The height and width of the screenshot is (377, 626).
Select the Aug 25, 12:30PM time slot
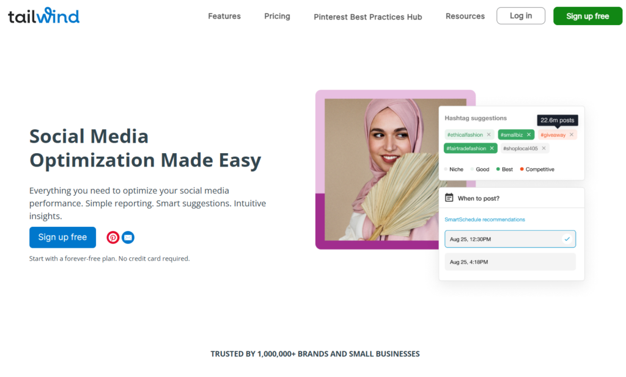point(510,239)
